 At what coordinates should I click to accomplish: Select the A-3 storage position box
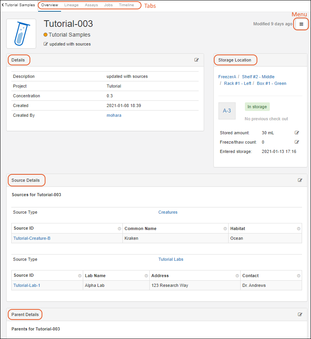click(x=227, y=111)
